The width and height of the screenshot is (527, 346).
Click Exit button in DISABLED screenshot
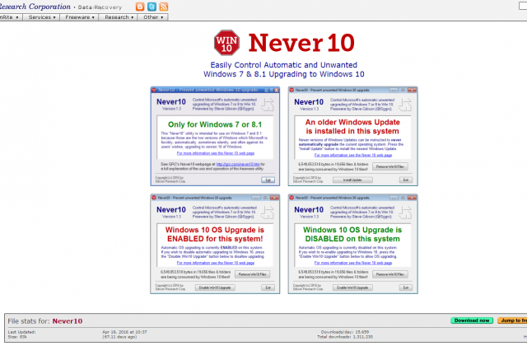pos(406,288)
